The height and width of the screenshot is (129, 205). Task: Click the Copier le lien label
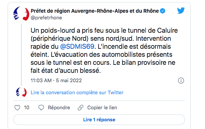pos(102,108)
